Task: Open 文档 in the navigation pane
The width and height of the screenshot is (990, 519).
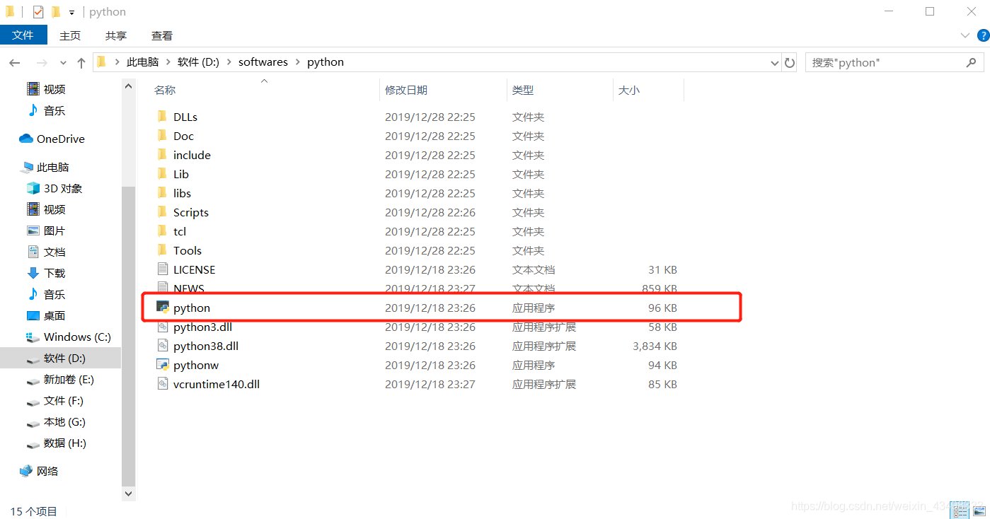Action: pos(54,252)
